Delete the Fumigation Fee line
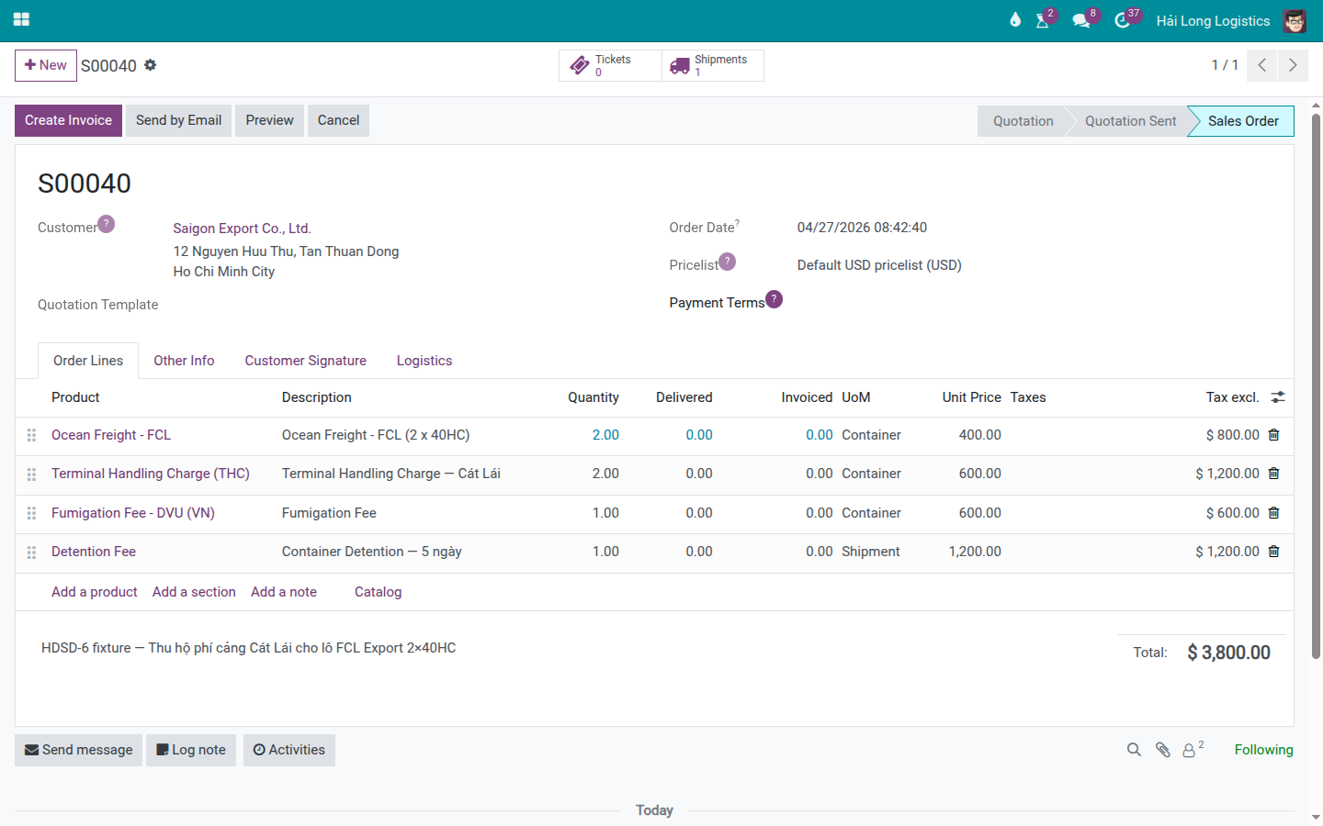 point(1274,513)
